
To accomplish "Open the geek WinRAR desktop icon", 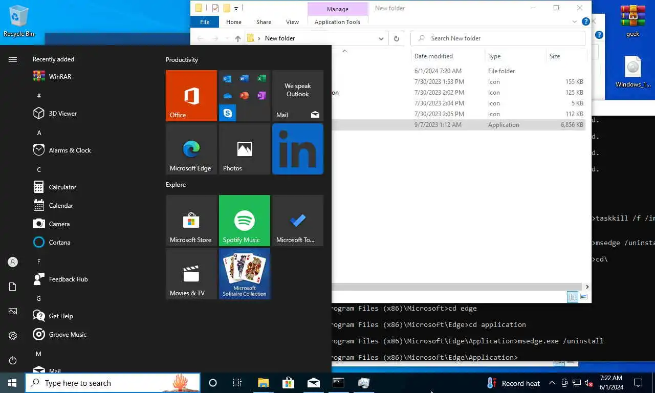I will [x=633, y=21].
